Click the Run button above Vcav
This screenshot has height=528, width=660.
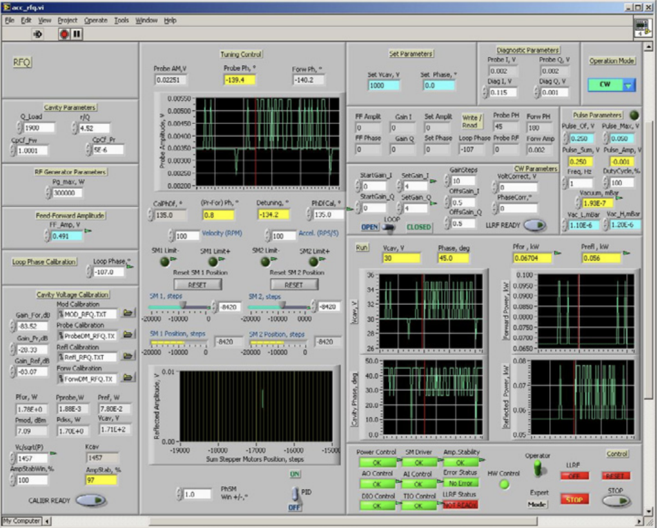pyautogui.click(x=362, y=248)
